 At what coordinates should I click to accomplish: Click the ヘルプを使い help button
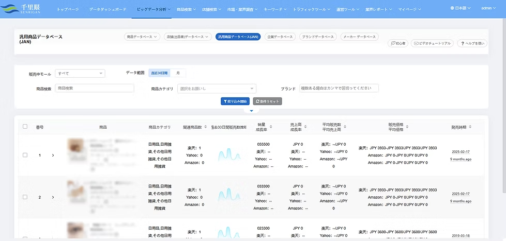click(x=472, y=43)
